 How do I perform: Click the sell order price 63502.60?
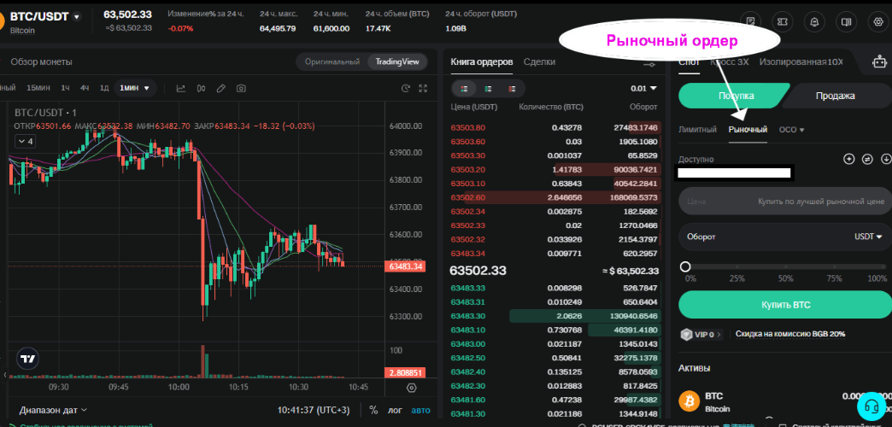point(468,197)
